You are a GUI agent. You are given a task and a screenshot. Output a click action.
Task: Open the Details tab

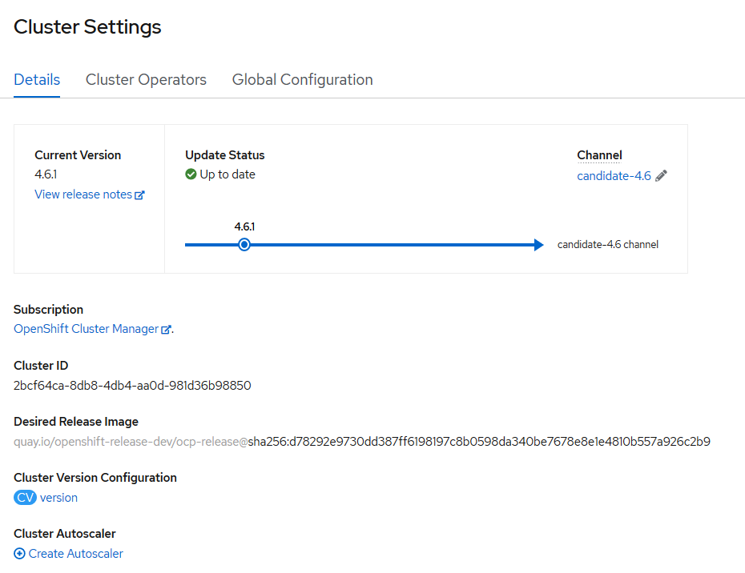(37, 80)
